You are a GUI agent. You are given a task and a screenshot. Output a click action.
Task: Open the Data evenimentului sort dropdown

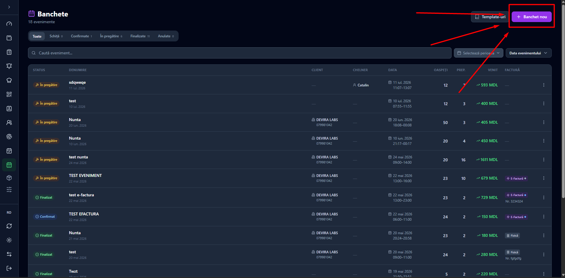coord(528,53)
